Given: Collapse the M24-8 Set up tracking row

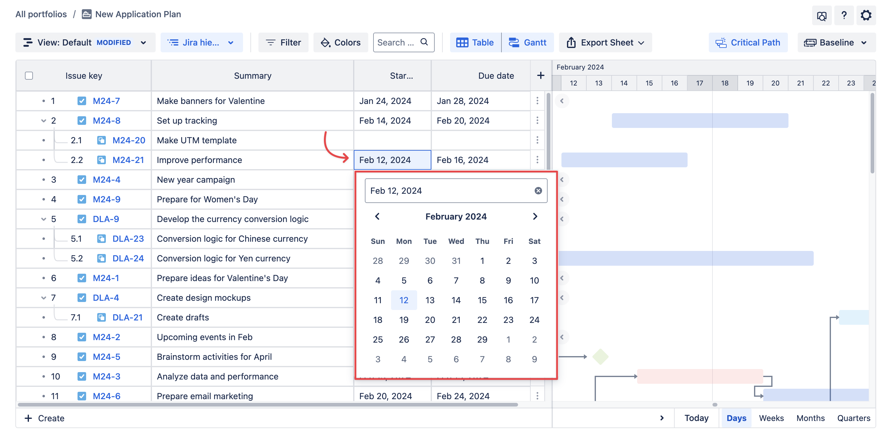Looking at the screenshot, I should [x=44, y=121].
